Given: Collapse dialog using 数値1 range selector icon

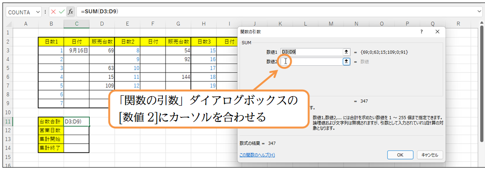Looking at the screenshot, I should 347,52.
